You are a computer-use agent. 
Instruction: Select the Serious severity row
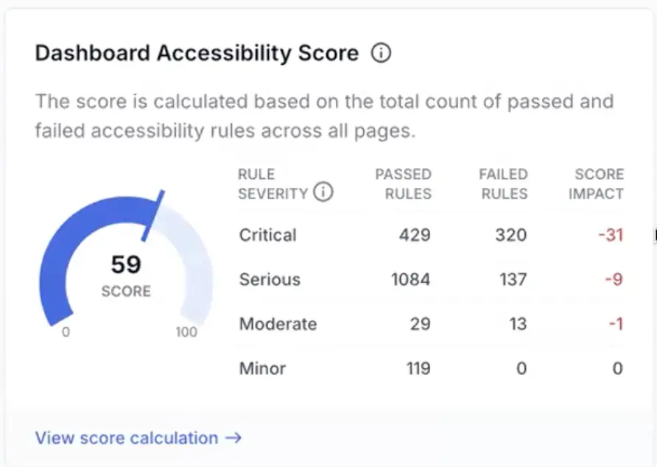coord(270,279)
